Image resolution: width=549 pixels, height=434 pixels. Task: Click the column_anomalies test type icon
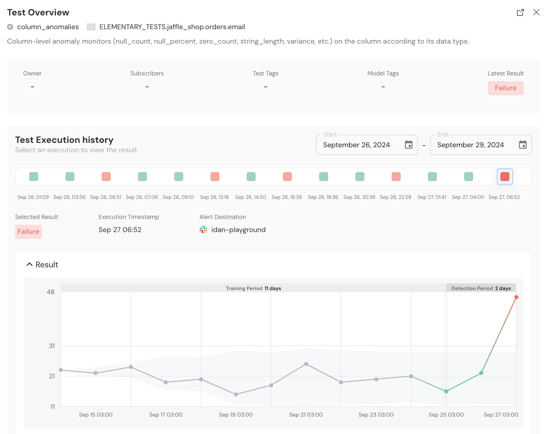10,27
